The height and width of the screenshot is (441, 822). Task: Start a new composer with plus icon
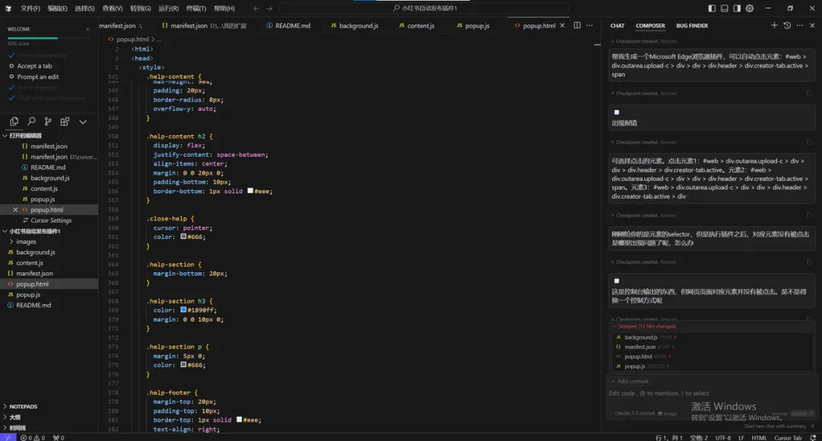[x=774, y=25]
